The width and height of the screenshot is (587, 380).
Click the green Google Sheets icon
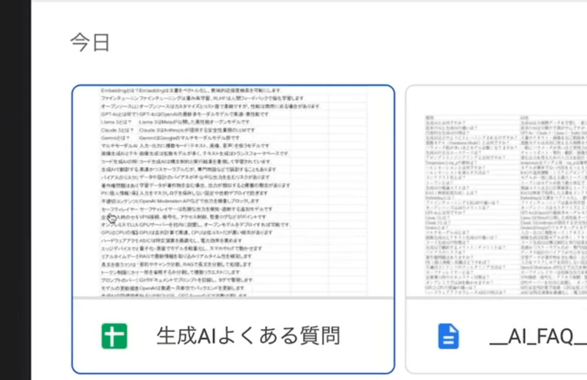tap(113, 336)
